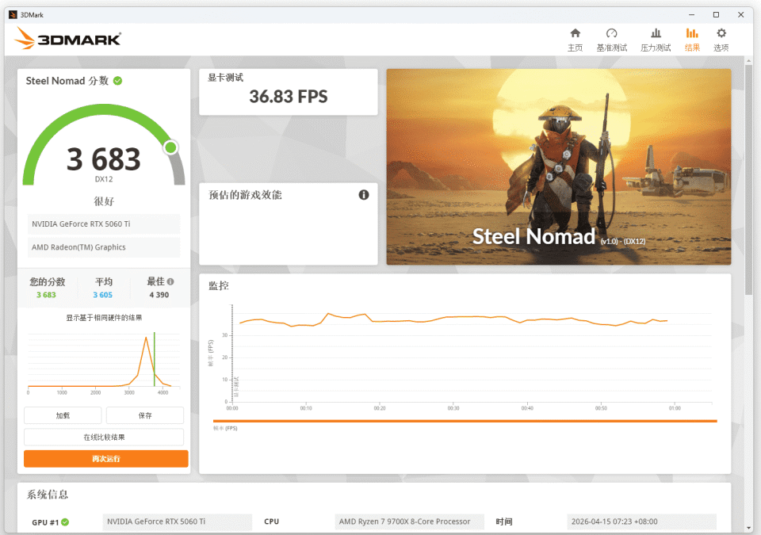Click the info icon next to 最佳
The image size is (761, 535).
tap(170, 281)
